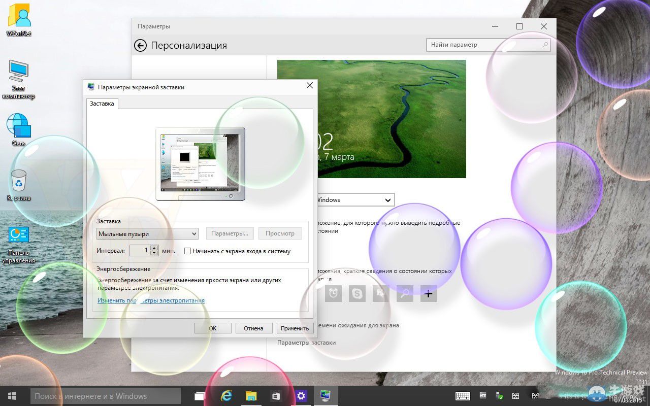
Task: Click the screensaver monitor preview
Action: click(200, 163)
